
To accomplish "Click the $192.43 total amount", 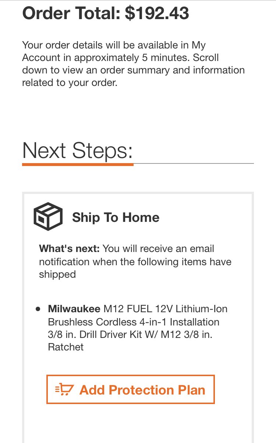I will pyautogui.click(x=157, y=13).
